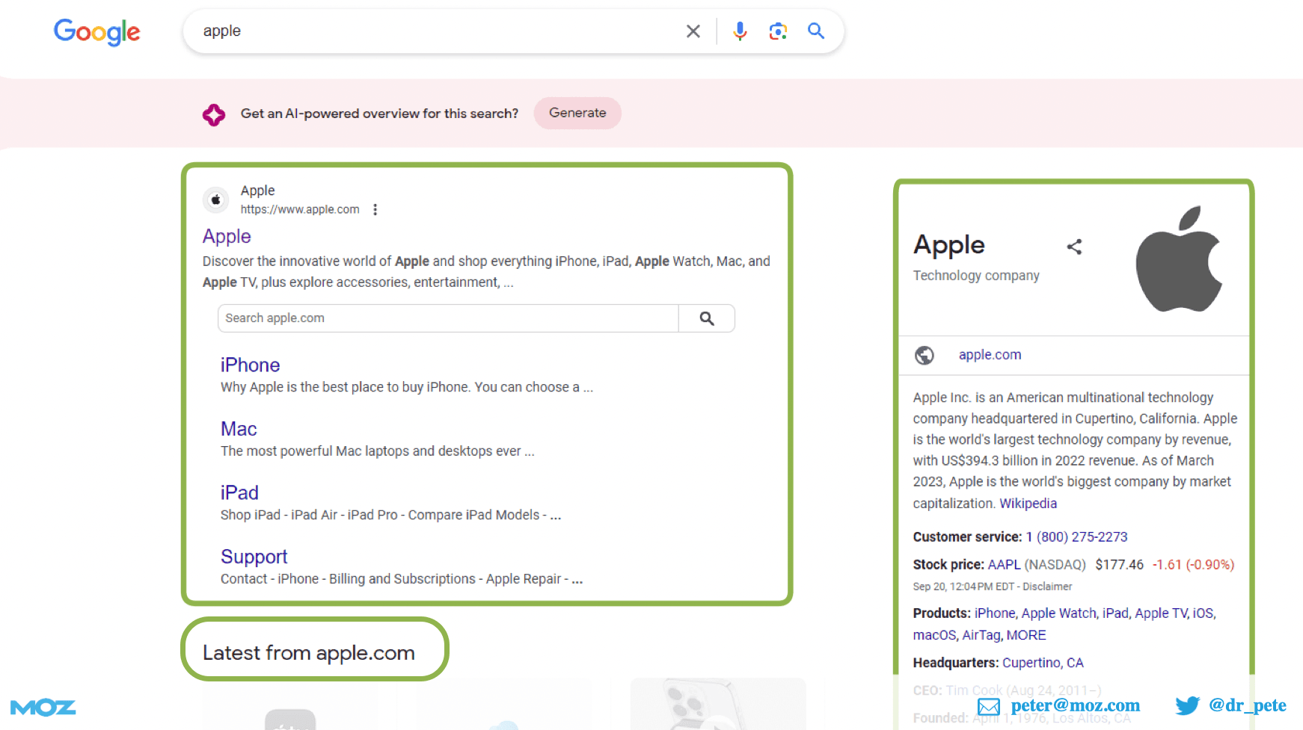Expand the three-dot menu next to the Apple result
Screen dimensions: 1303x730
[375, 210]
